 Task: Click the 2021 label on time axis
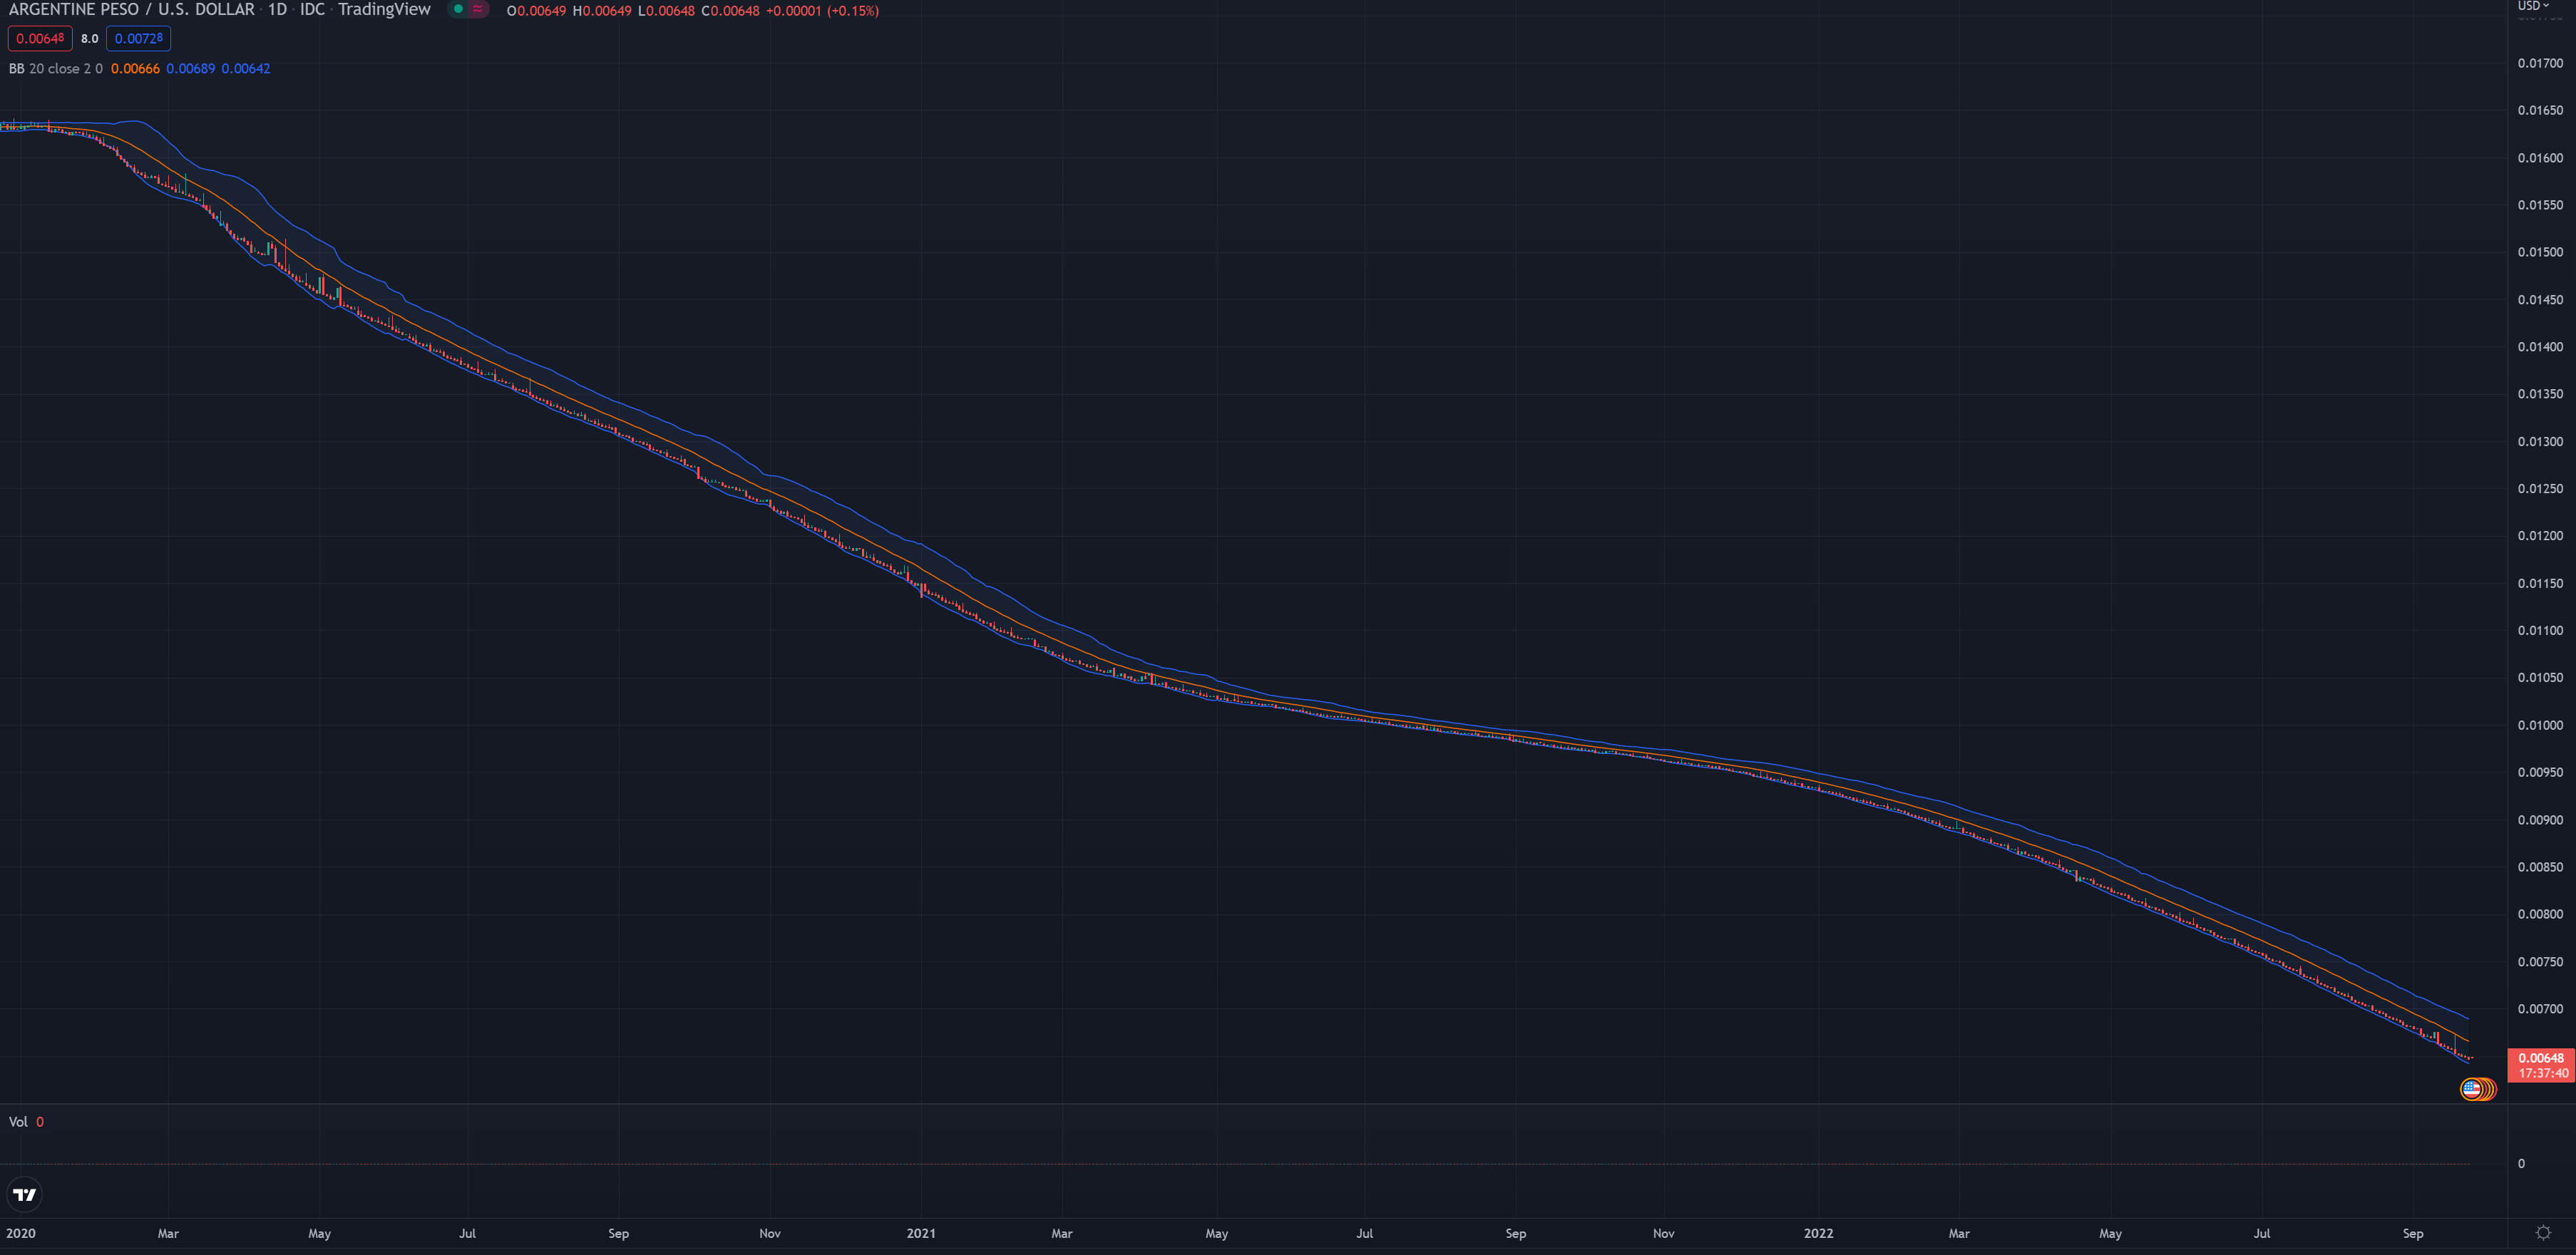pos(921,1233)
